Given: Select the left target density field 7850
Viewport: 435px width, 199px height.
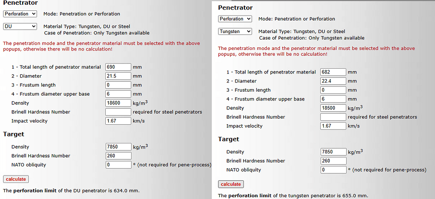Looking at the screenshot, I should 118,146.
